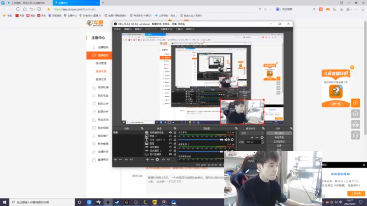367x206 pixels.
Task: Open OBS 设置 from the controls panel
Action: point(279,146)
